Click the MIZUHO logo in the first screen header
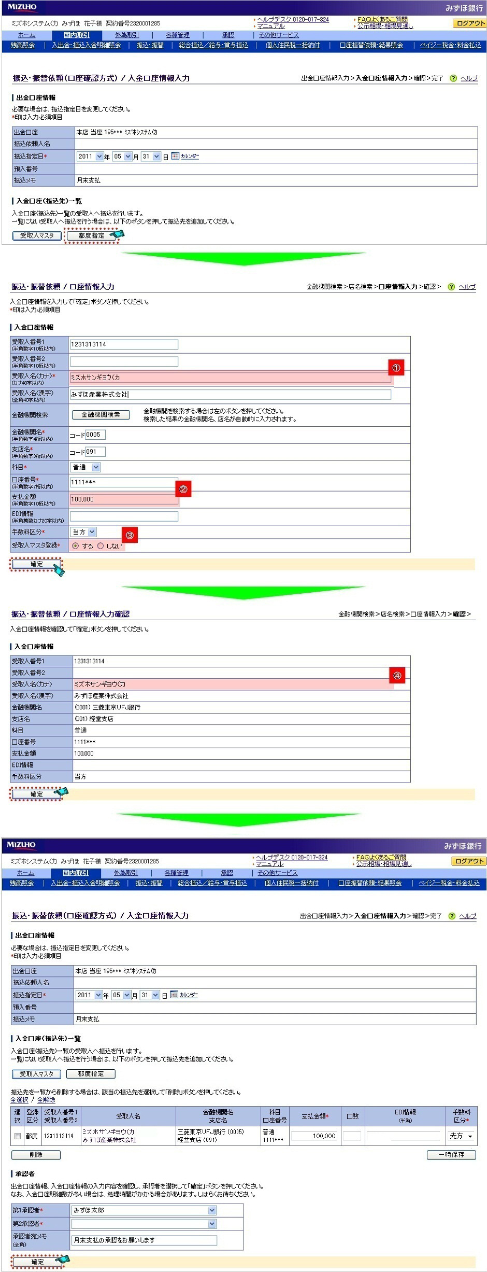 tap(22, 8)
